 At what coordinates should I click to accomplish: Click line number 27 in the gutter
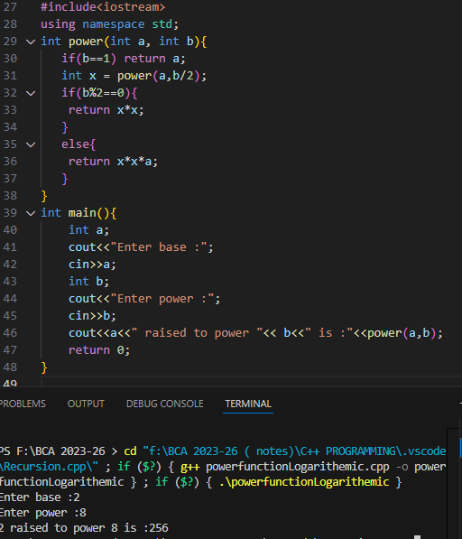point(10,7)
